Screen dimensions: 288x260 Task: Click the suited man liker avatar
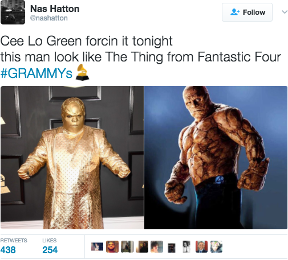coord(201,246)
